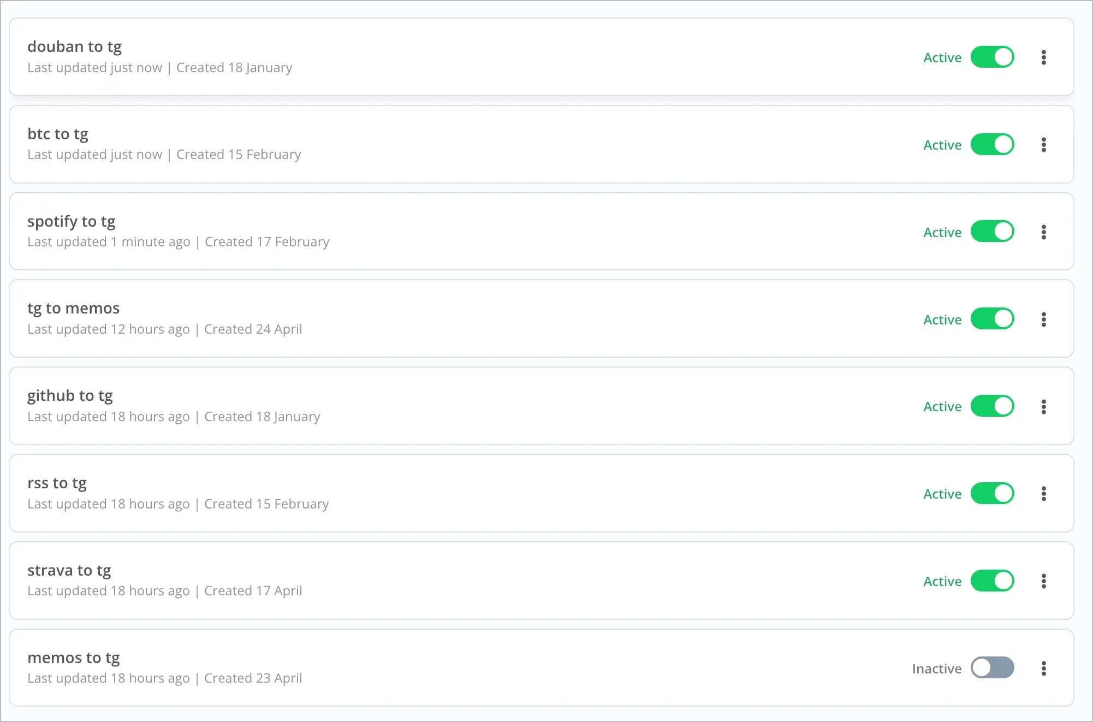Deactivate the strava to tg toggle

992,581
